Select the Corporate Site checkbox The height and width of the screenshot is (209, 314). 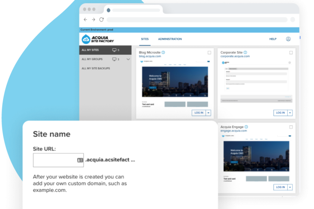291,53
